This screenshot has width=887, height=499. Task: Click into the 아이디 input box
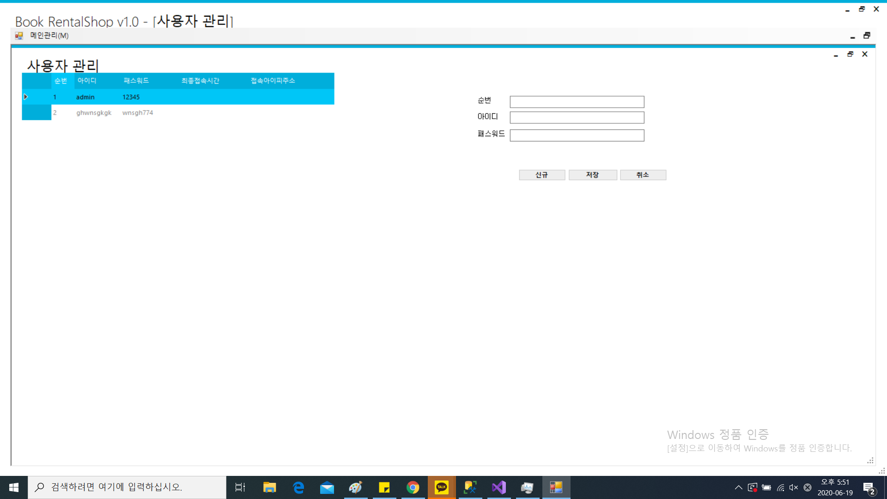(x=577, y=117)
